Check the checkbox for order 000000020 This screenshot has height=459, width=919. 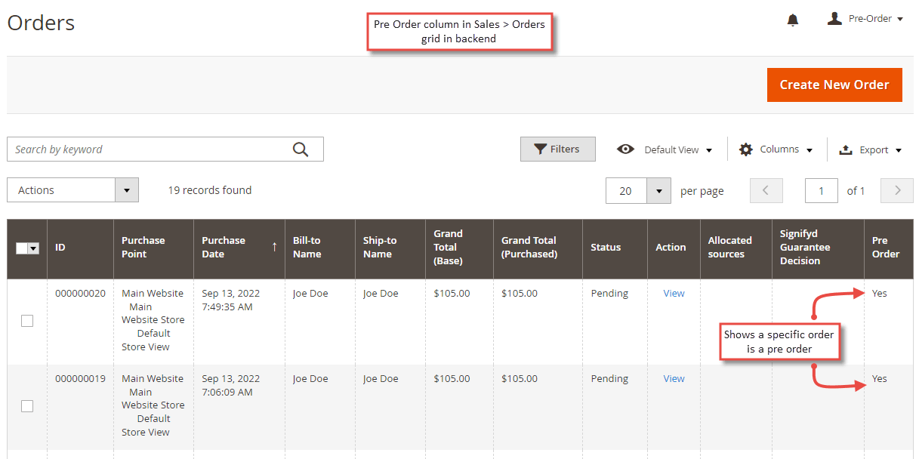tap(27, 320)
